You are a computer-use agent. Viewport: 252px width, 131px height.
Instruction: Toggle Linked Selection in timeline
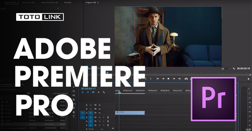(93, 92)
